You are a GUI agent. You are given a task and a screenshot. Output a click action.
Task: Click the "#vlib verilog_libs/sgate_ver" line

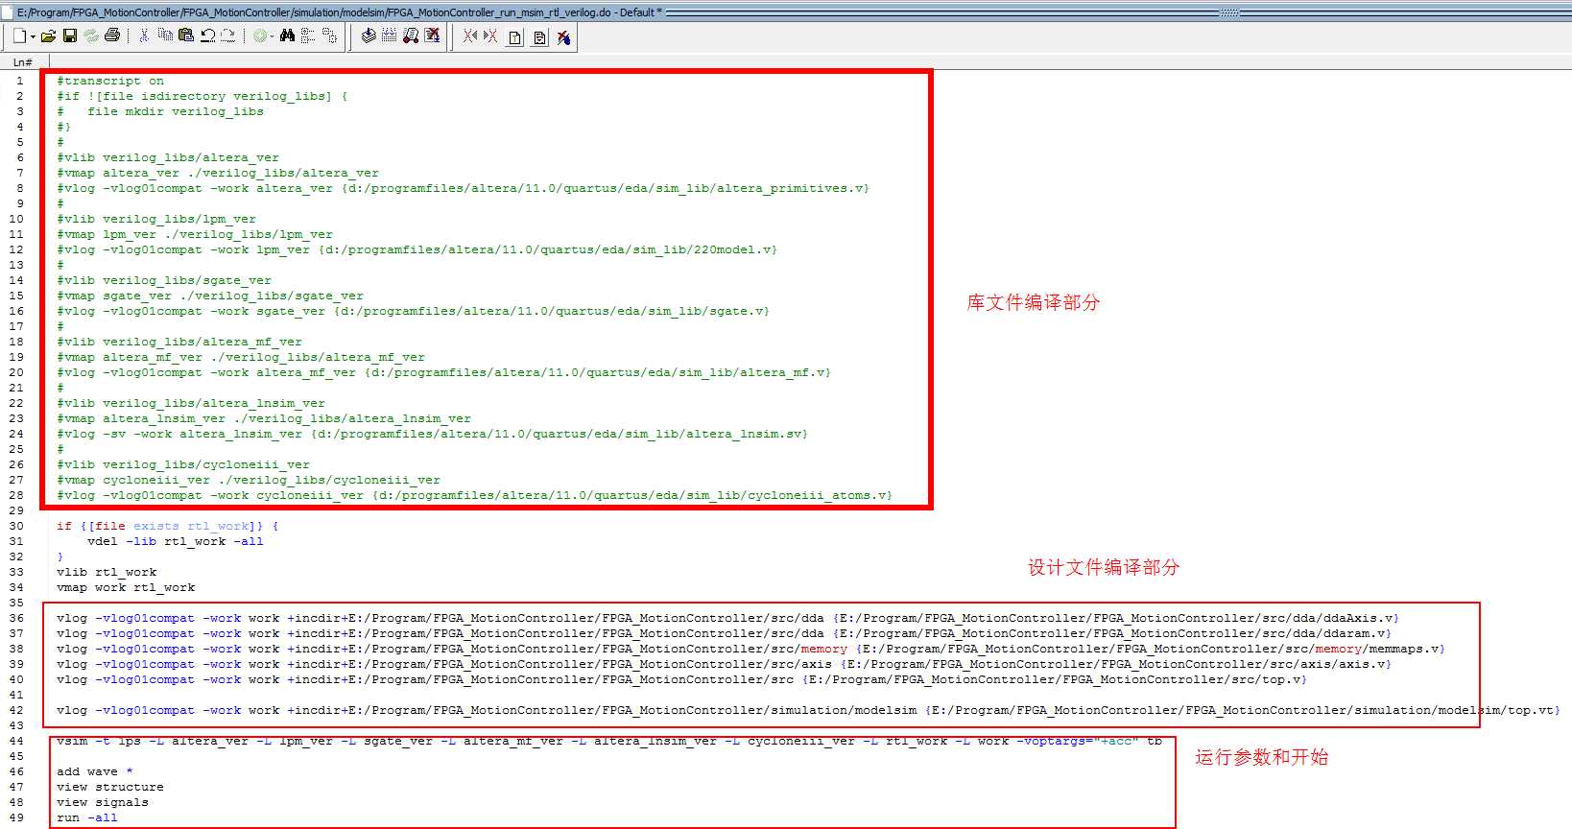coord(164,280)
